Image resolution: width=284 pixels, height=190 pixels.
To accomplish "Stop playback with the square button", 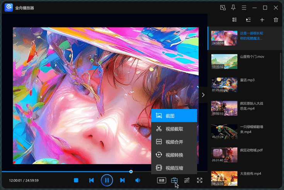I will coord(76,180).
